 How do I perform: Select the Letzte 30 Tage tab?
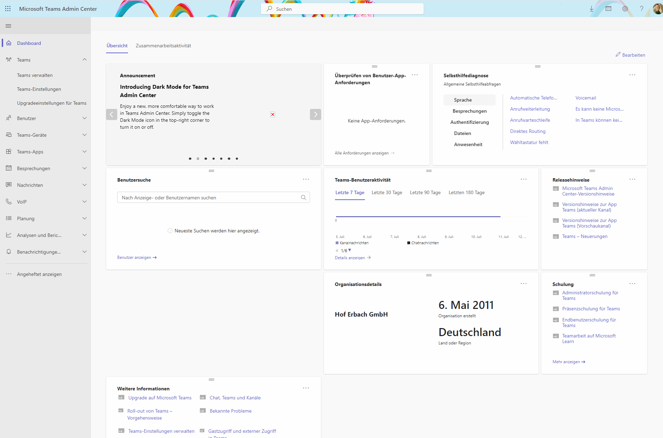[387, 192]
